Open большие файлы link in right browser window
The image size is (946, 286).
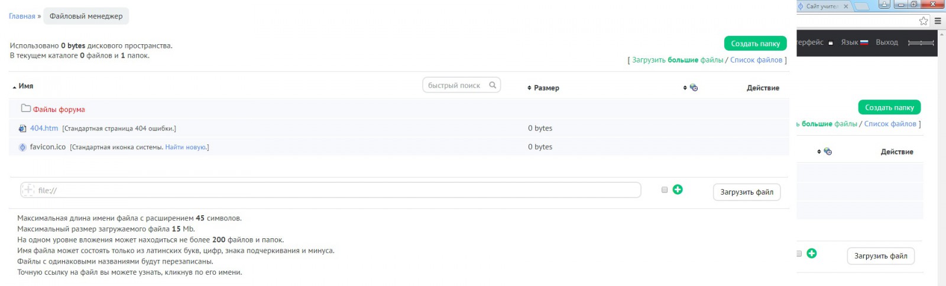coord(827,124)
